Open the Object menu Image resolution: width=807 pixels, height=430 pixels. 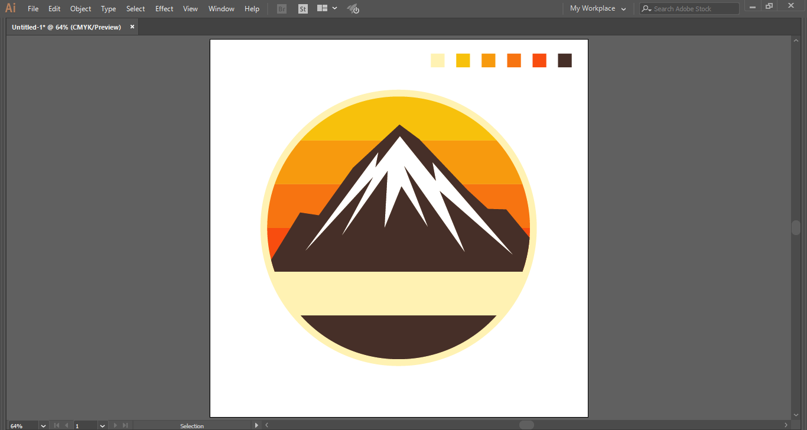pos(80,9)
